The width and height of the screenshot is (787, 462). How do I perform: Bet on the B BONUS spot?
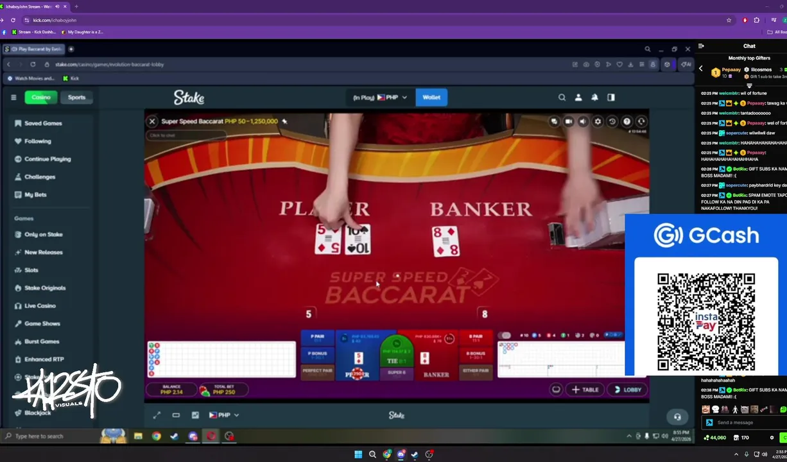pyautogui.click(x=476, y=355)
